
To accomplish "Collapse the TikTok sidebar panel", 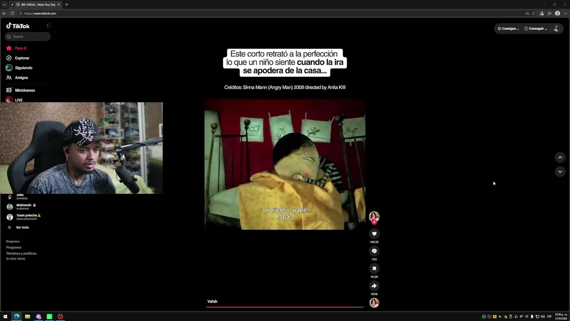I will (49, 25).
